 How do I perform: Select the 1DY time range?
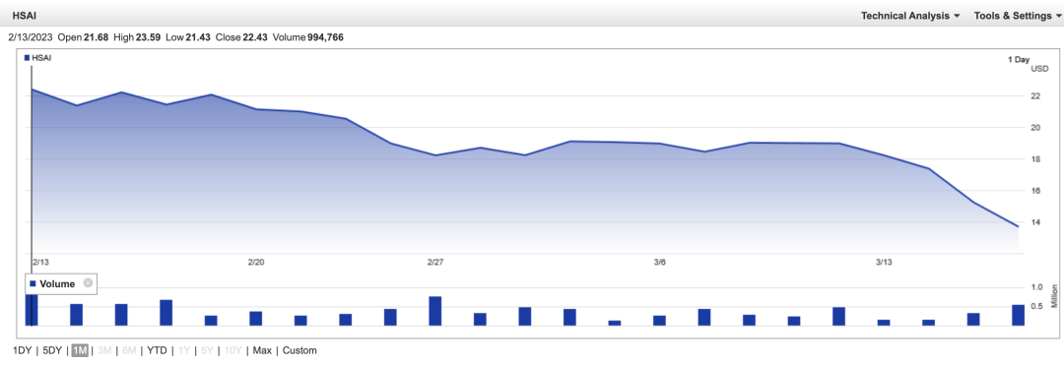click(22, 351)
